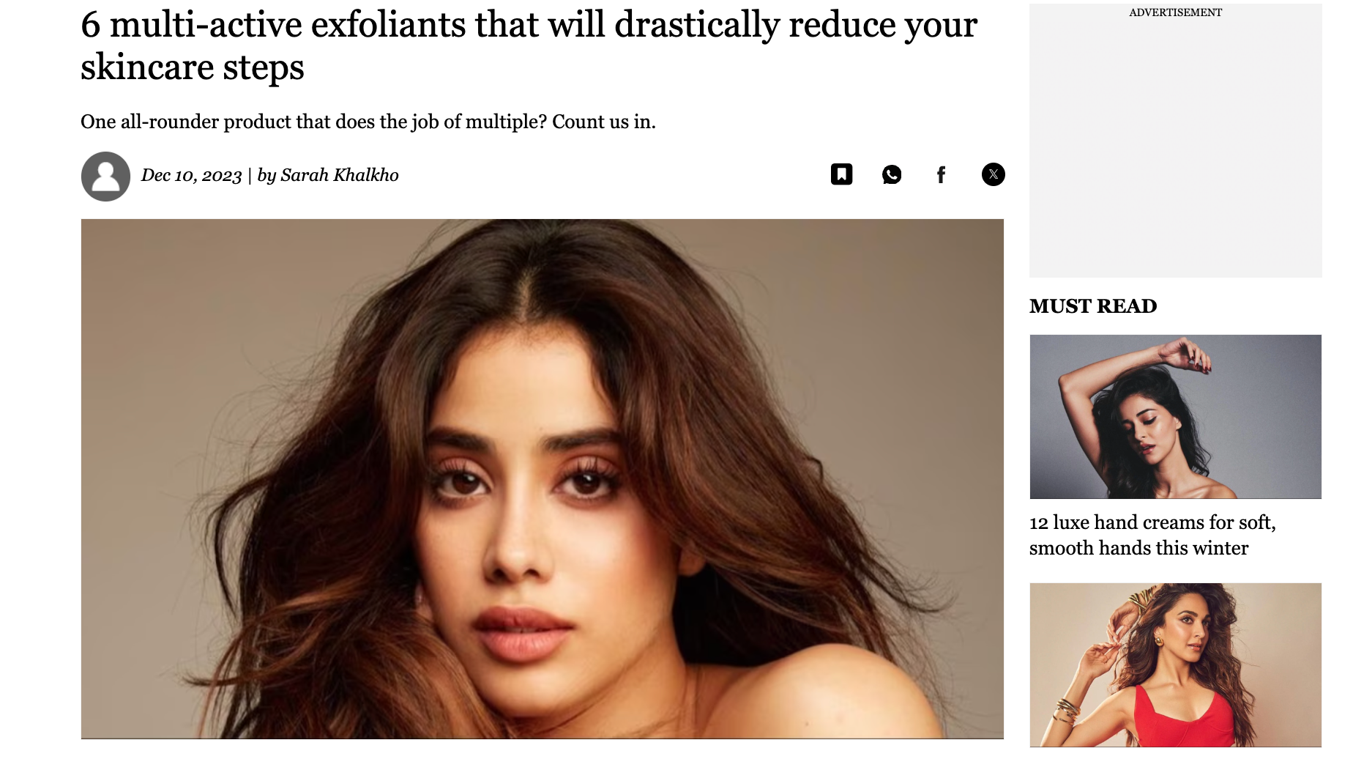Image resolution: width=1353 pixels, height=759 pixels.
Task: Click the advertisement placeholder box
Action: [x=1175, y=141]
